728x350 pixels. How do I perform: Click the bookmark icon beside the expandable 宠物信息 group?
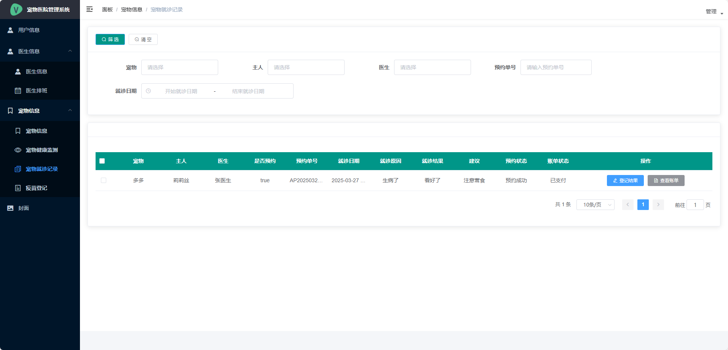(x=10, y=111)
